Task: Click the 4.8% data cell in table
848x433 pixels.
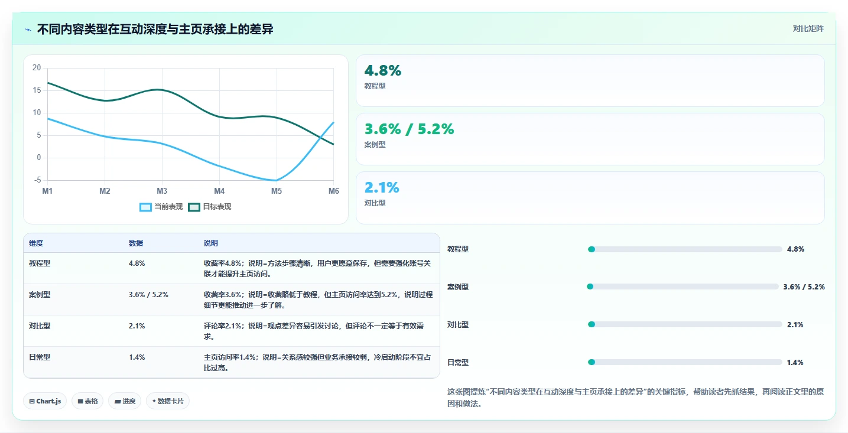Action: tap(161, 268)
